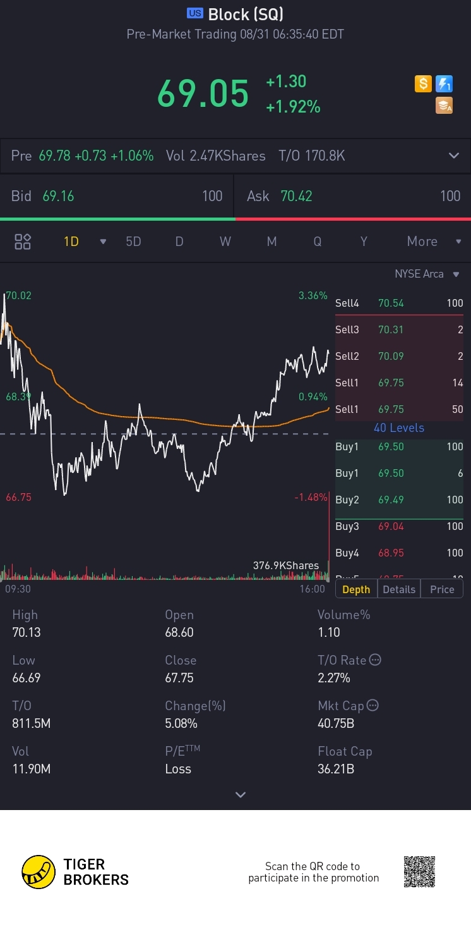Tap the Float Cap 36.21B value
471x934 pixels.
pyautogui.click(x=336, y=769)
